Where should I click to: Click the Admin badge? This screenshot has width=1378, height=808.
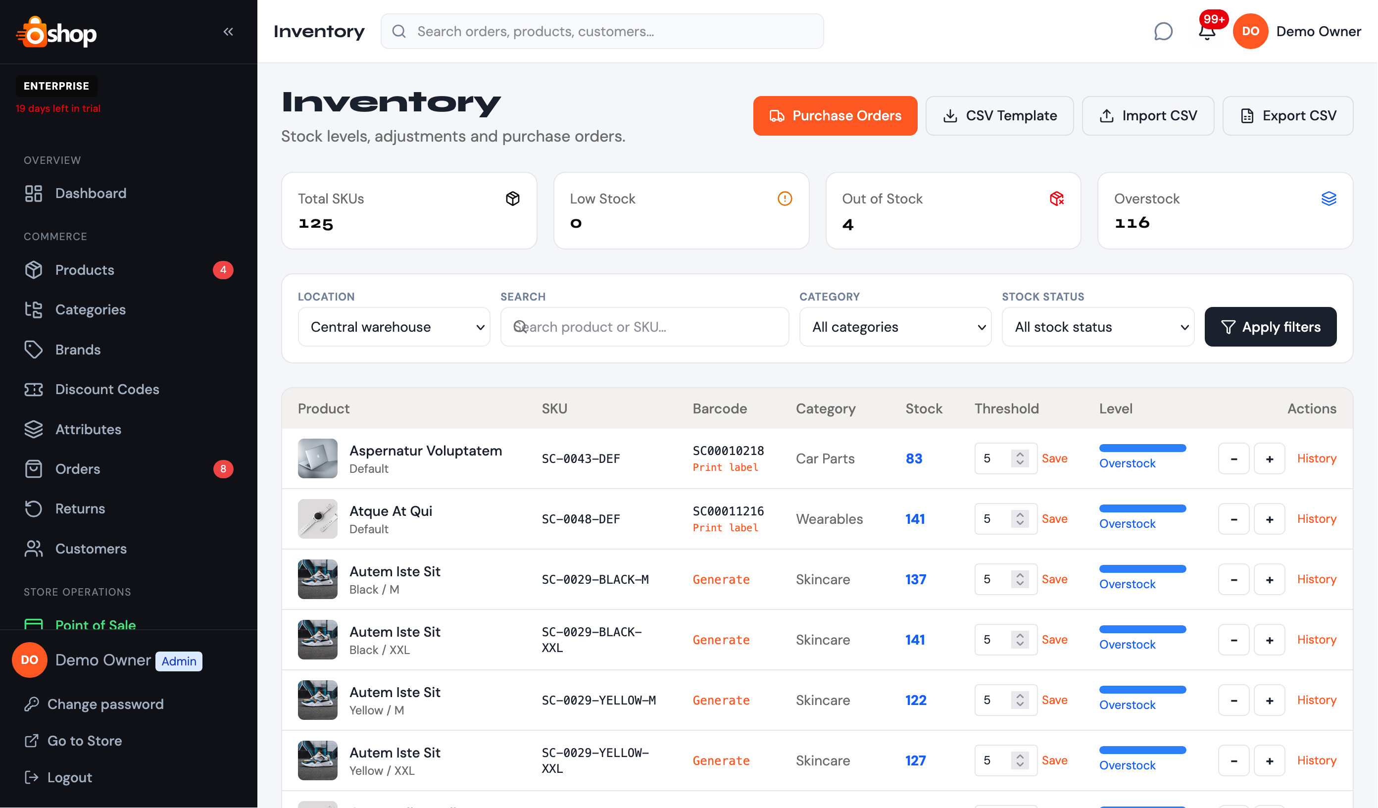(179, 661)
